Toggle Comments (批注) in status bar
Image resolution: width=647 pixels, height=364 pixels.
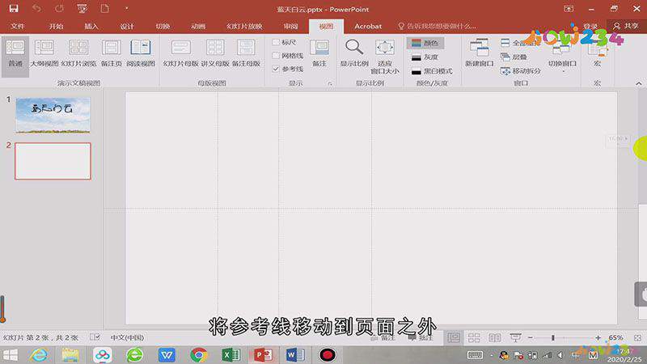tap(421, 338)
